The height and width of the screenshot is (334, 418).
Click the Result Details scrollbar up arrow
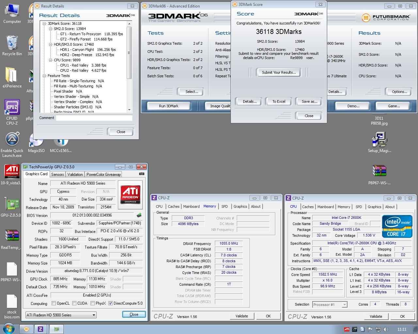(129, 24)
